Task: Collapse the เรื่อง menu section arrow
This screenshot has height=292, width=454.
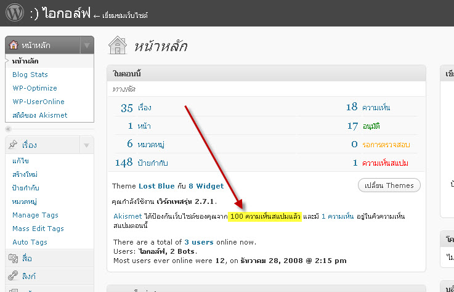Action: 87,145
